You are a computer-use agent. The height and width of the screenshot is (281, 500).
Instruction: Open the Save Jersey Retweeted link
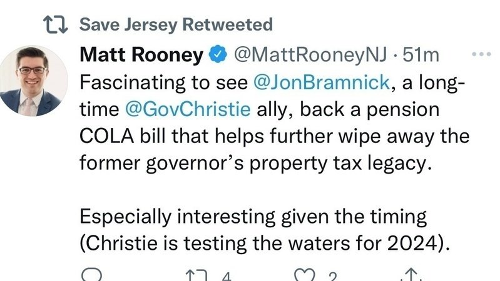pos(176,25)
